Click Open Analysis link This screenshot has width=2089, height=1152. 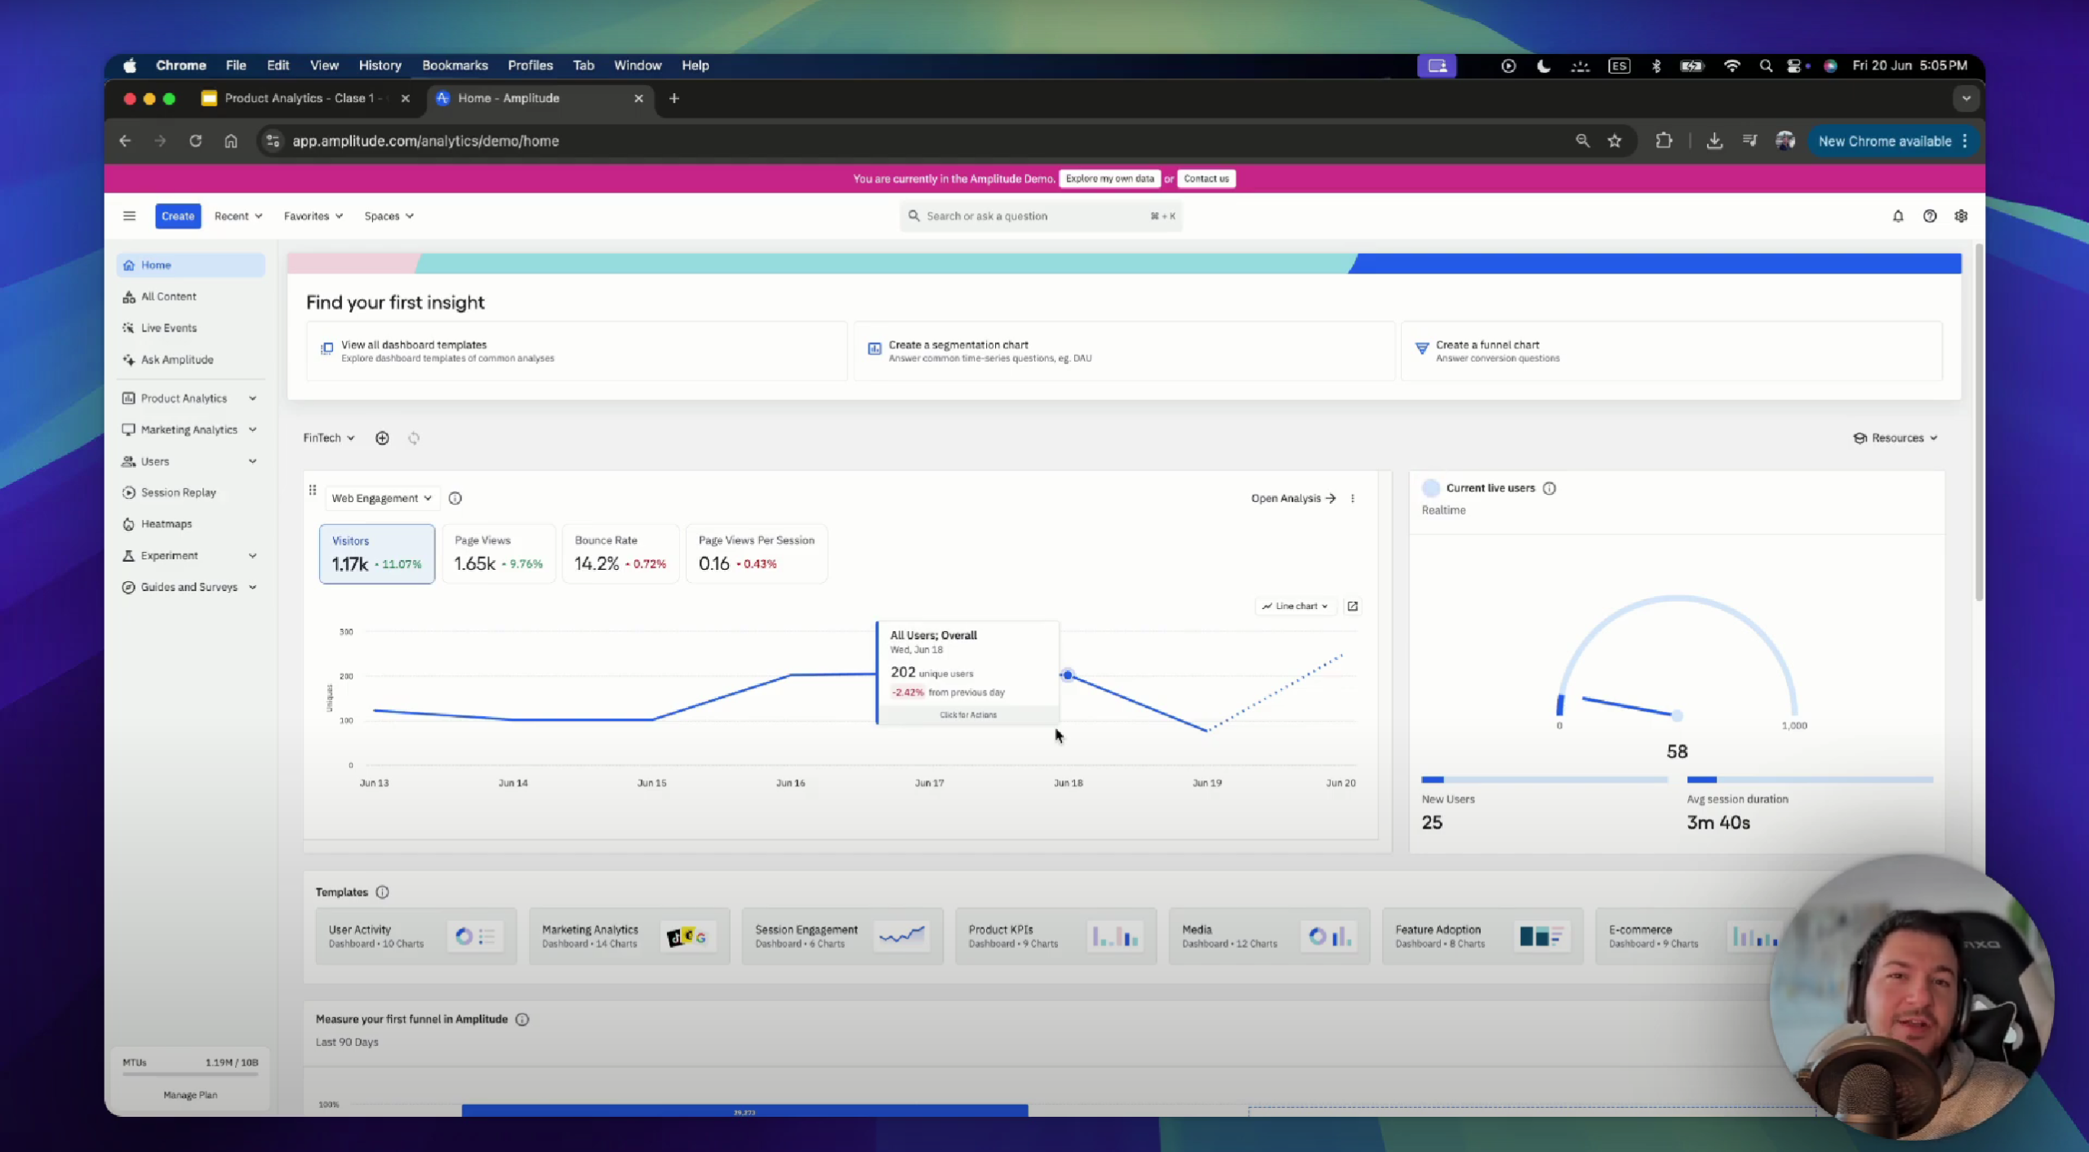[1293, 498]
